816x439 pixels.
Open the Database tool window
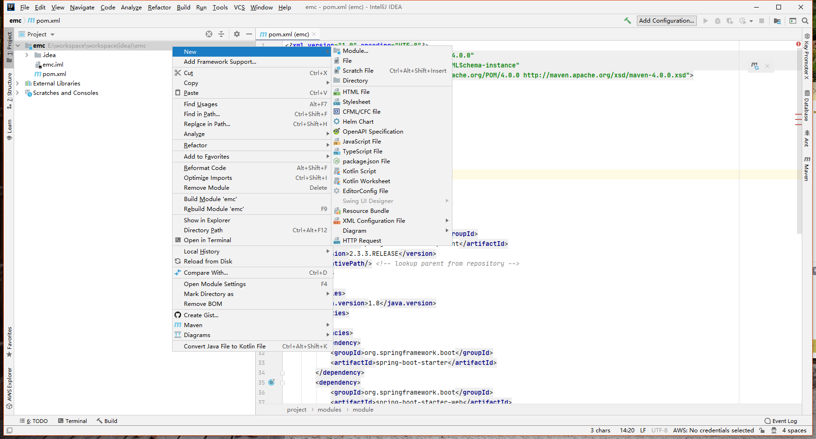pyautogui.click(x=807, y=106)
